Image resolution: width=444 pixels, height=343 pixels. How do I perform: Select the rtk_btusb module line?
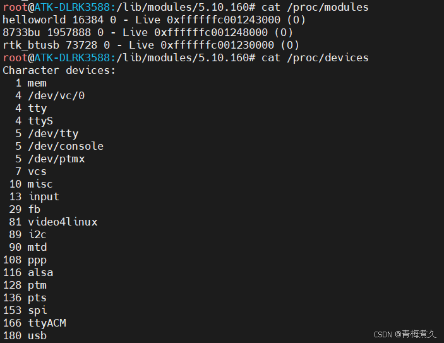151,45
